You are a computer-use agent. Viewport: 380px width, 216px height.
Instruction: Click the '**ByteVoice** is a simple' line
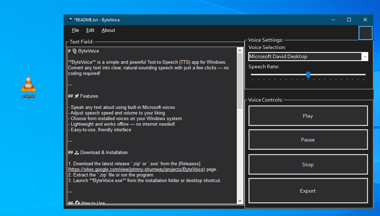(147, 62)
